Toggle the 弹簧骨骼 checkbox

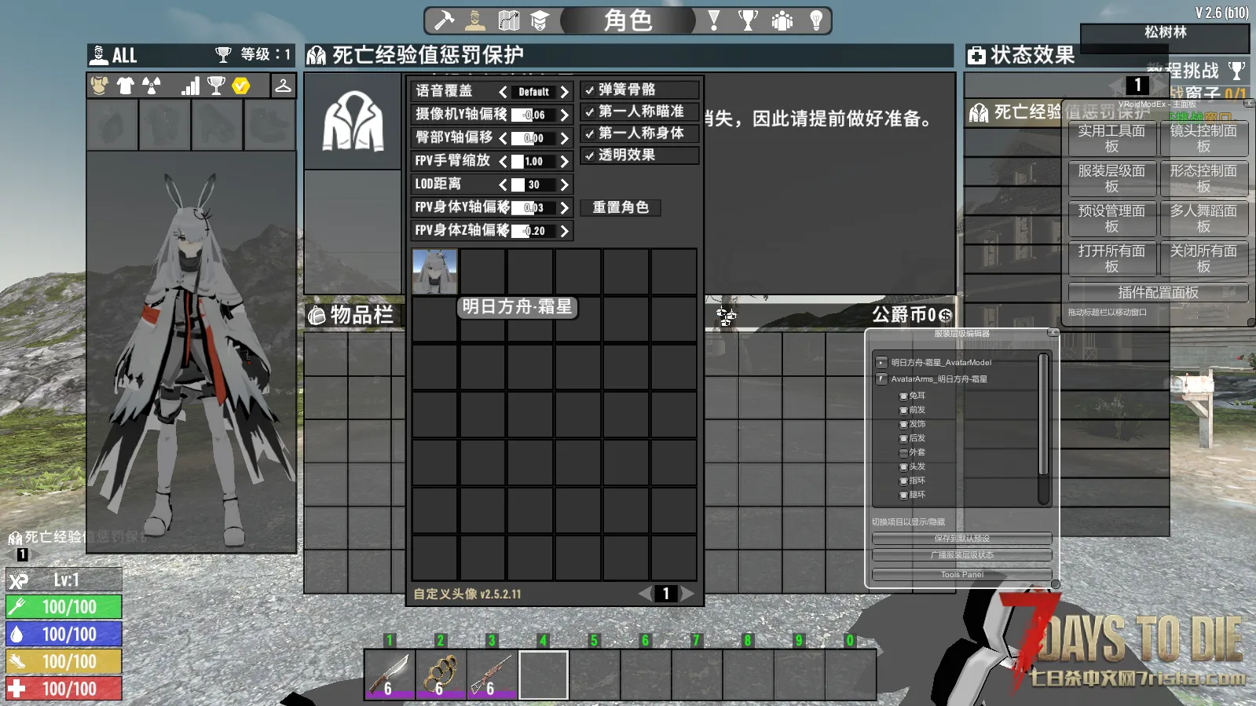pos(590,90)
